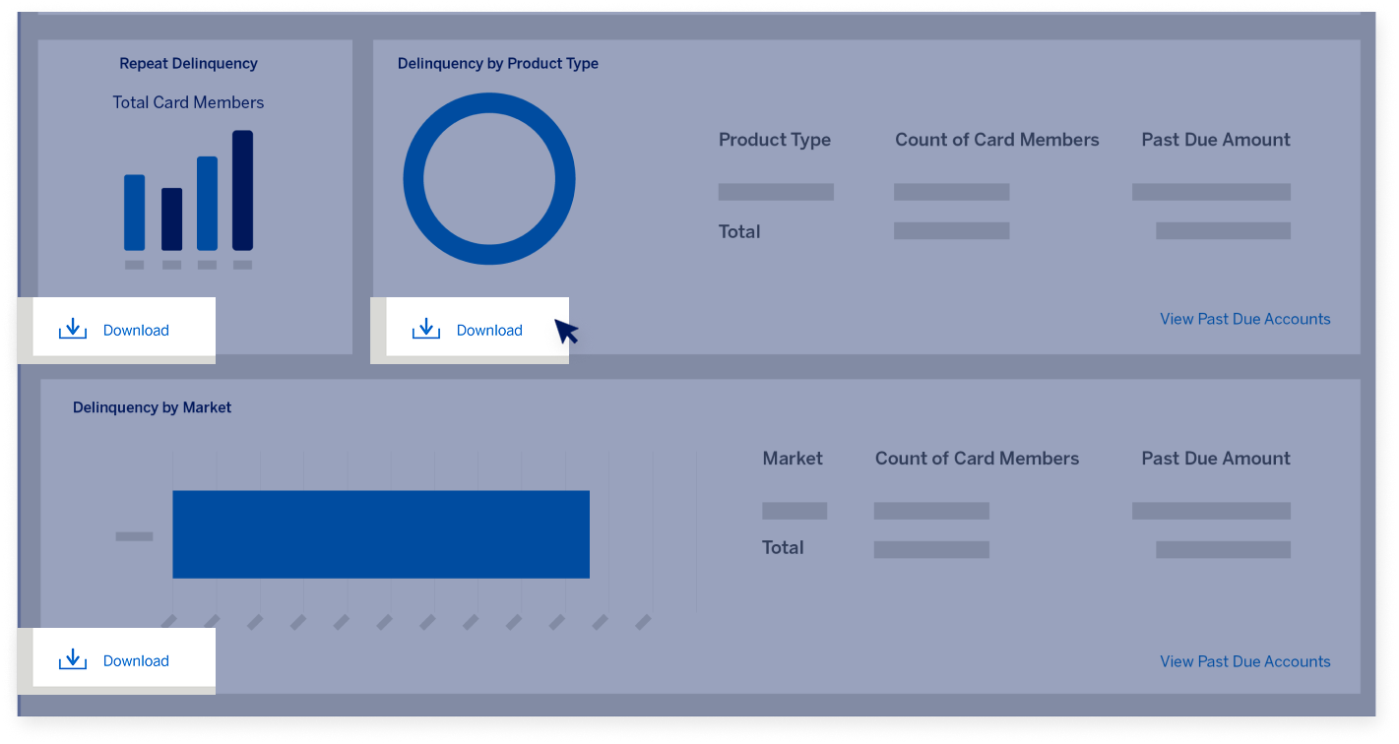Click the Product Type column header

pos(774,140)
